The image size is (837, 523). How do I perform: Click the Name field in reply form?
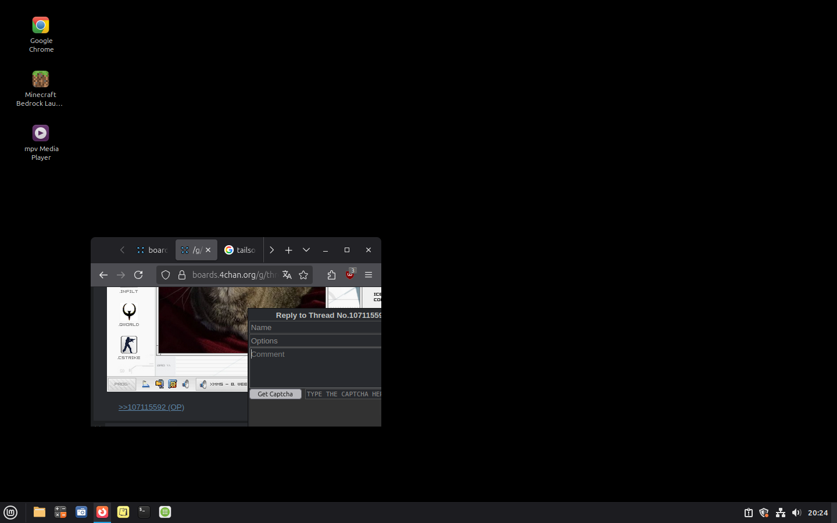pyautogui.click(x=315, y=328)
